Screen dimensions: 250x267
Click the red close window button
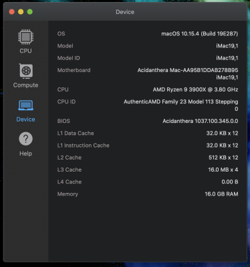(x=12, y=12)
